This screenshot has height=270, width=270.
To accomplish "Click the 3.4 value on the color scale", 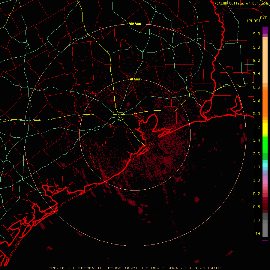I will click(x=256, y=140).
